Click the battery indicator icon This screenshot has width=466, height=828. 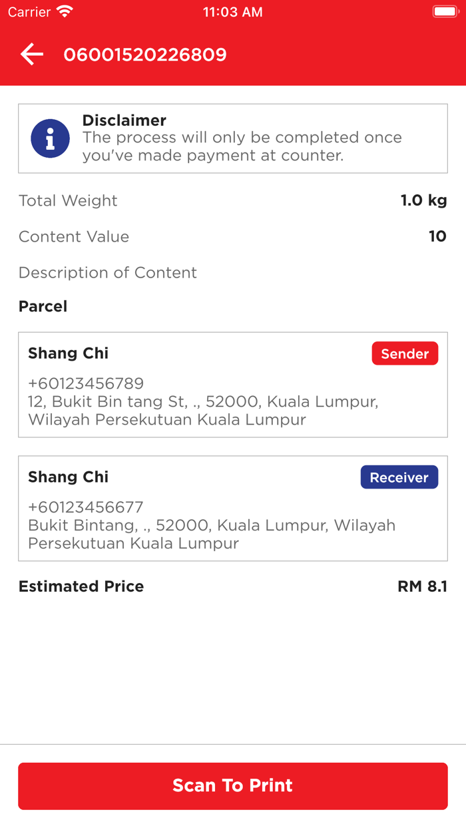[445, 11]
